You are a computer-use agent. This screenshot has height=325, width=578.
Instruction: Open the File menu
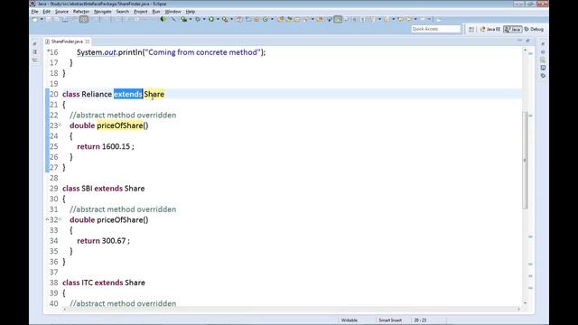click(34, 12)
